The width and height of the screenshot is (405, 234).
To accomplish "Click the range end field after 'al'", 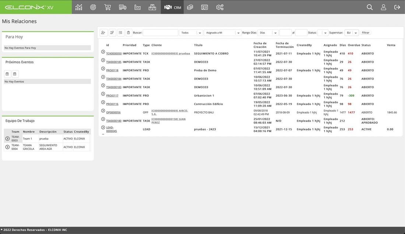I will click(301, 32).
